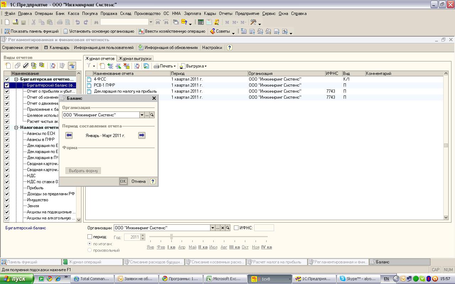
Task: Expand the Выгрузка dropdown
Action: pyautogui.click(x=205, y=66)
